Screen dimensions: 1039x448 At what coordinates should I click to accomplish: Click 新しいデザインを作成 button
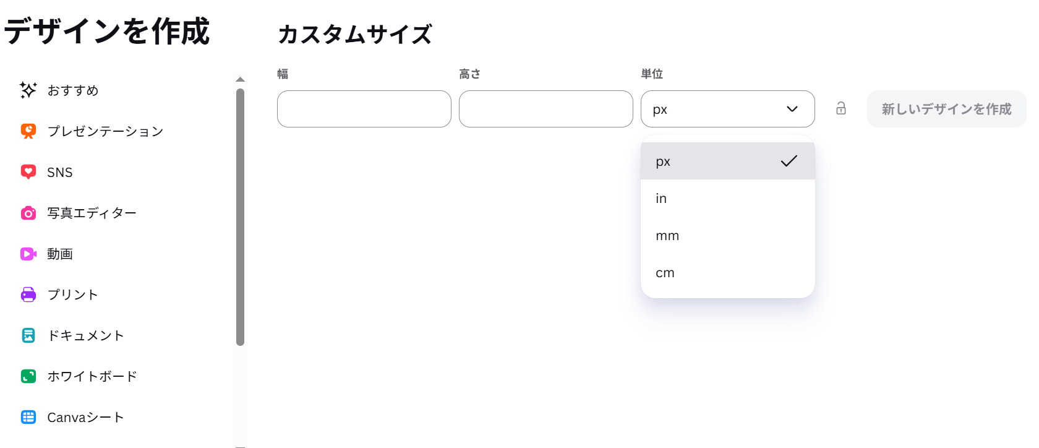tap(947, 109)
